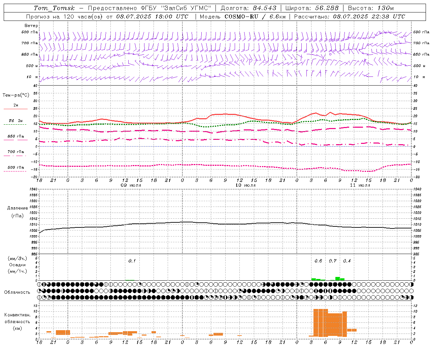
Task: Click the (гПа) unit label under Давление
Action: point(18,216)
